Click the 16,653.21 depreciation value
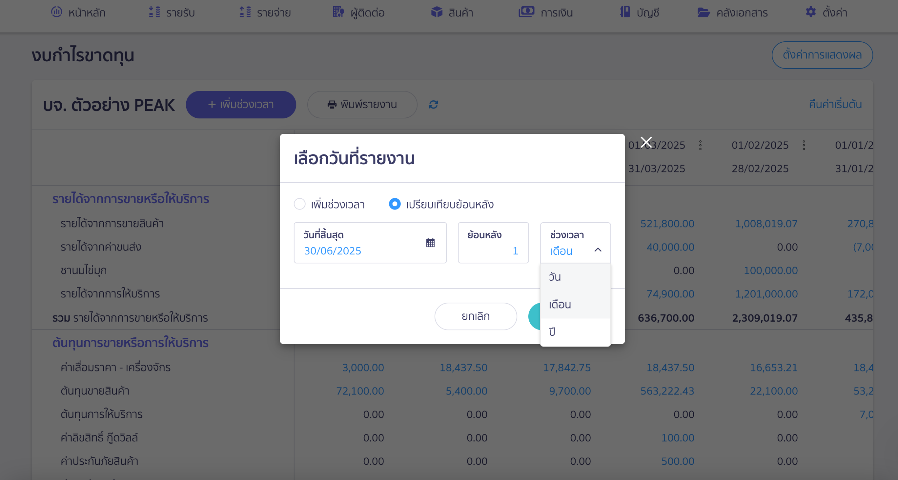This screenshot has height=480, width=898. click(x=774, y=368)
